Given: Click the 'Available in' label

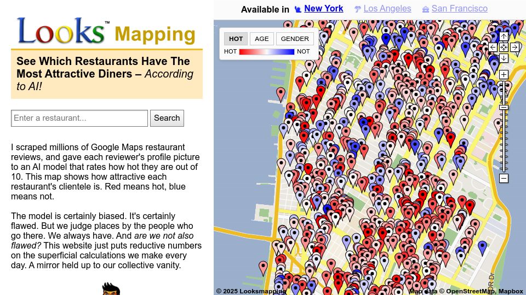Looking at the screenshot, I should coord(265,9).
